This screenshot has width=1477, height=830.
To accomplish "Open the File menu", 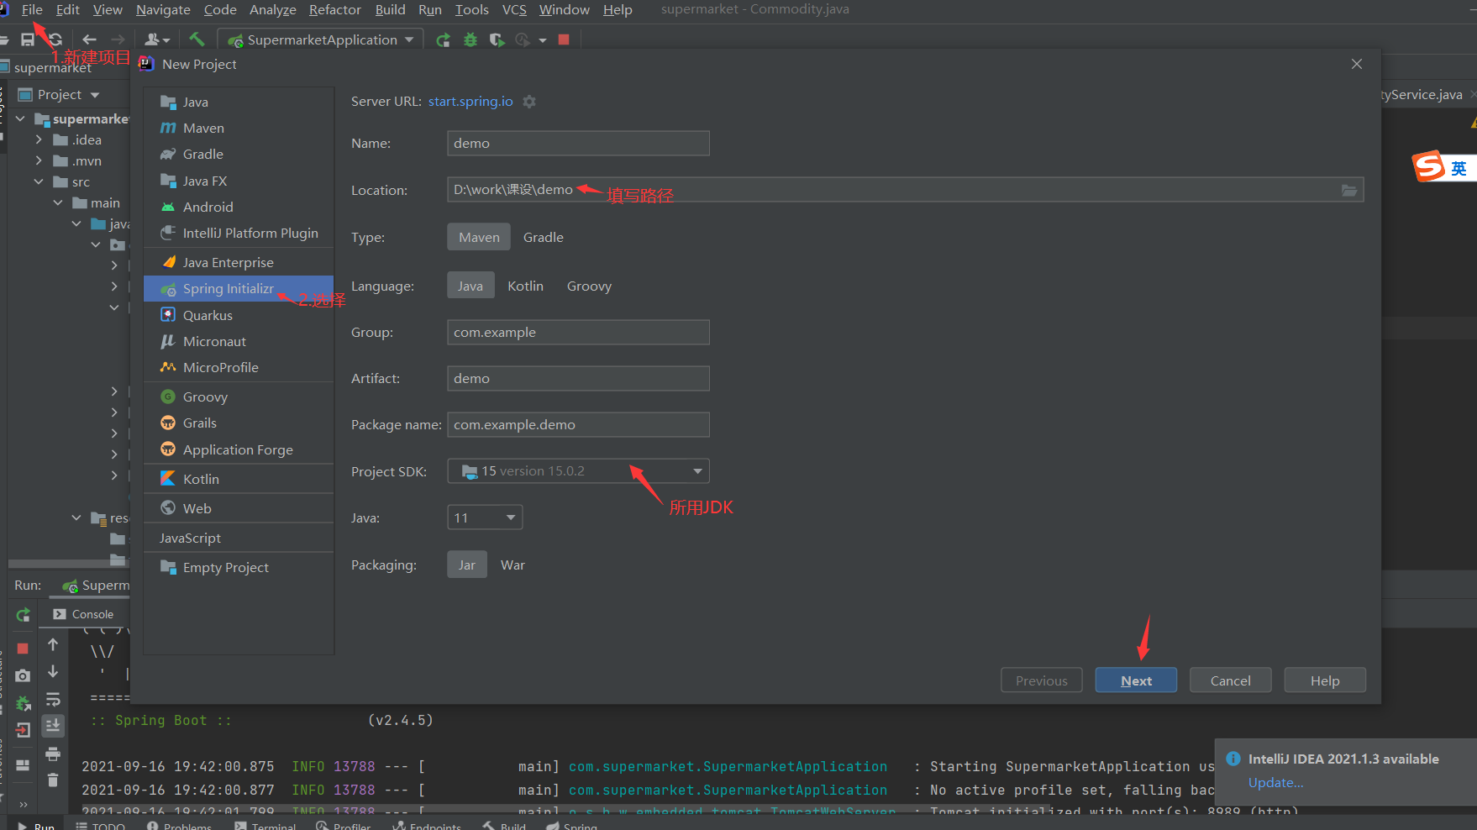I will pyautogui.click(x=32, y=10).
